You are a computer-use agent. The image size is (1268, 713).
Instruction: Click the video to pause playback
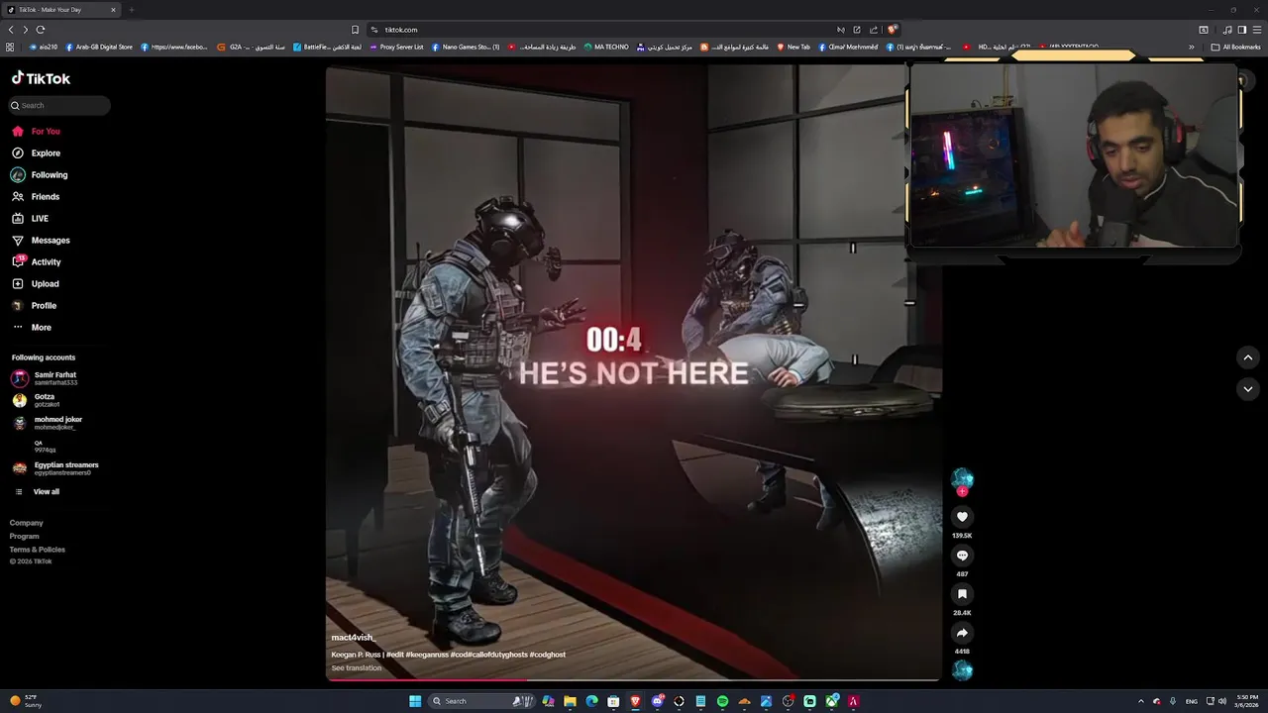(x=633, y=372)
